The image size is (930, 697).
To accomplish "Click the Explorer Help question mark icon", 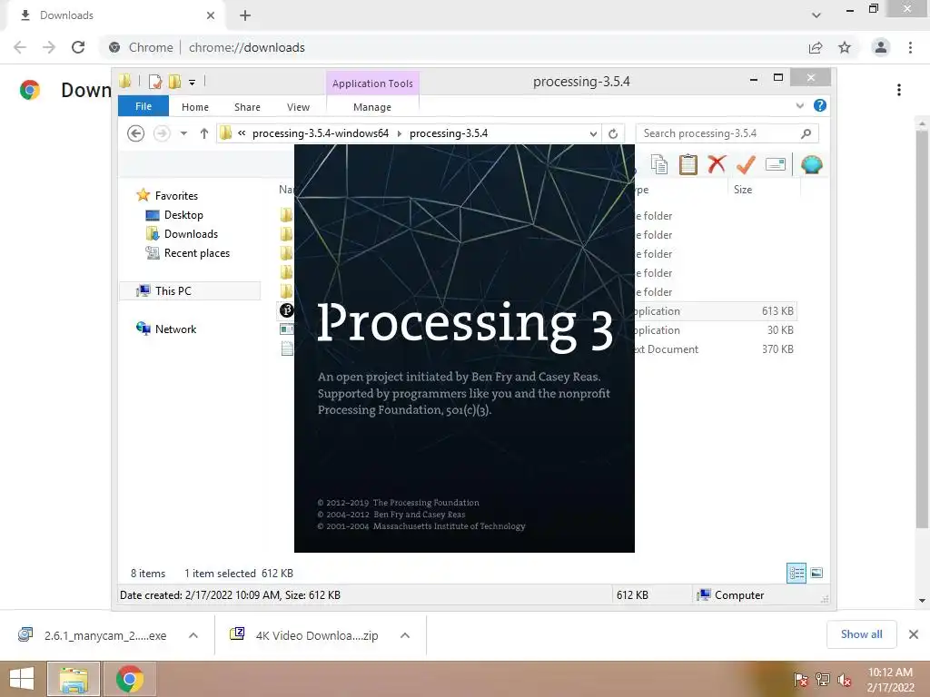I will click(820, 105).
